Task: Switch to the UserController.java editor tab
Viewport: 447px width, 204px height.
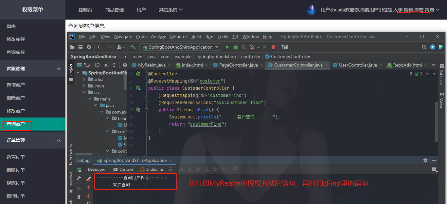Action: pyautogui.click(x=355, y=65)
